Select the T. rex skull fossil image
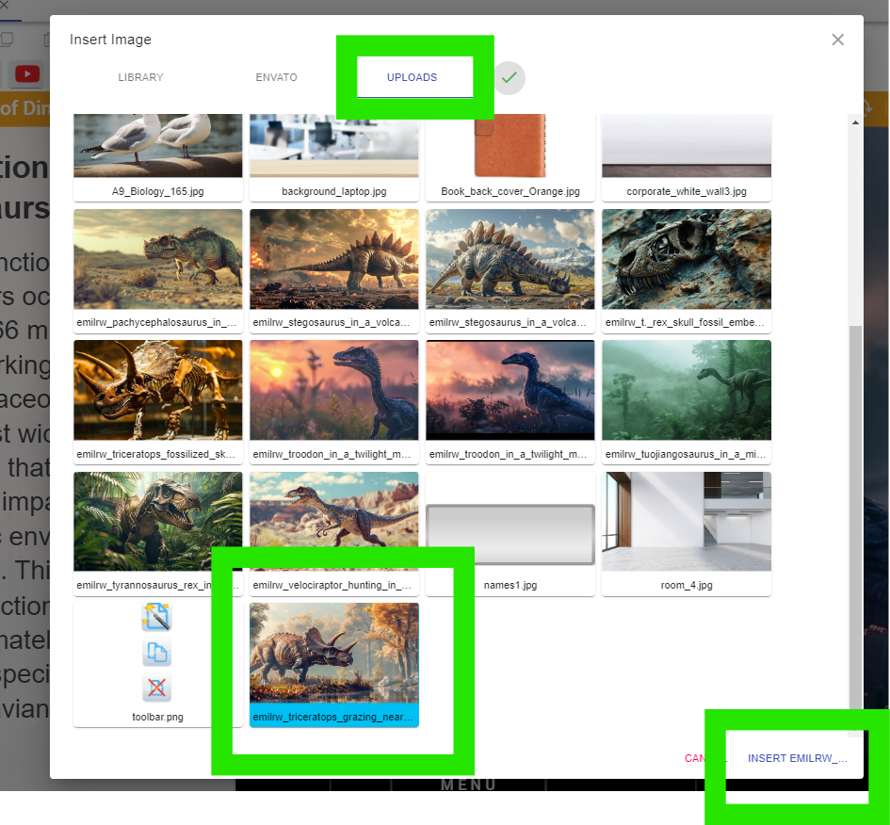 click(687, 270)
